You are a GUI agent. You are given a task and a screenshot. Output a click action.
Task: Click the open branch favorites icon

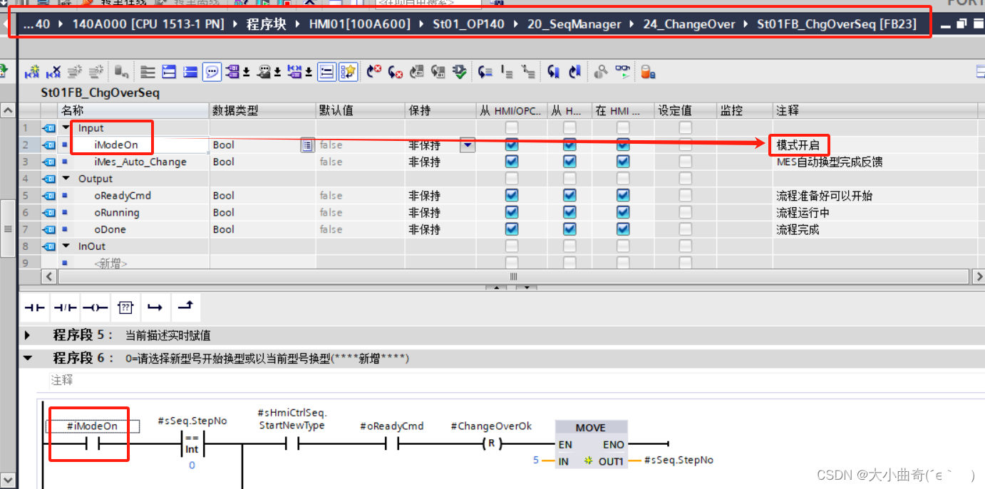[x=155, y=307]
